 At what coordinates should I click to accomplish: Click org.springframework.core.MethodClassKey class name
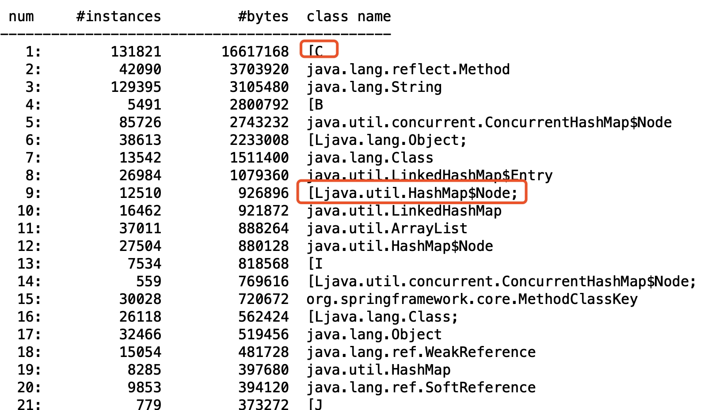(x=472, y=299)
